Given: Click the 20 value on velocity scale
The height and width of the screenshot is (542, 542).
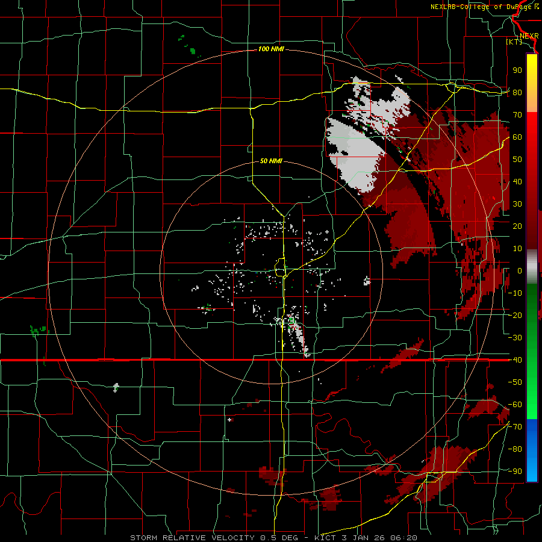Looking at the screenshot, I should tap(517, 226).
